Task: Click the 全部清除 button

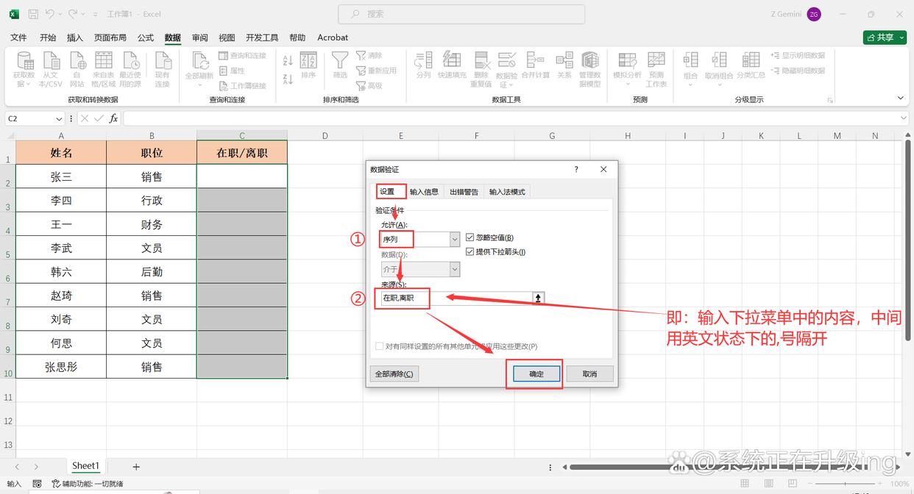Action: 394,374
